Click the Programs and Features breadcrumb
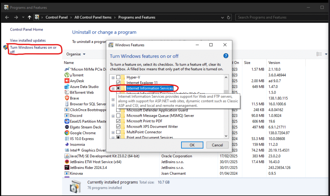 click(137, 17)
